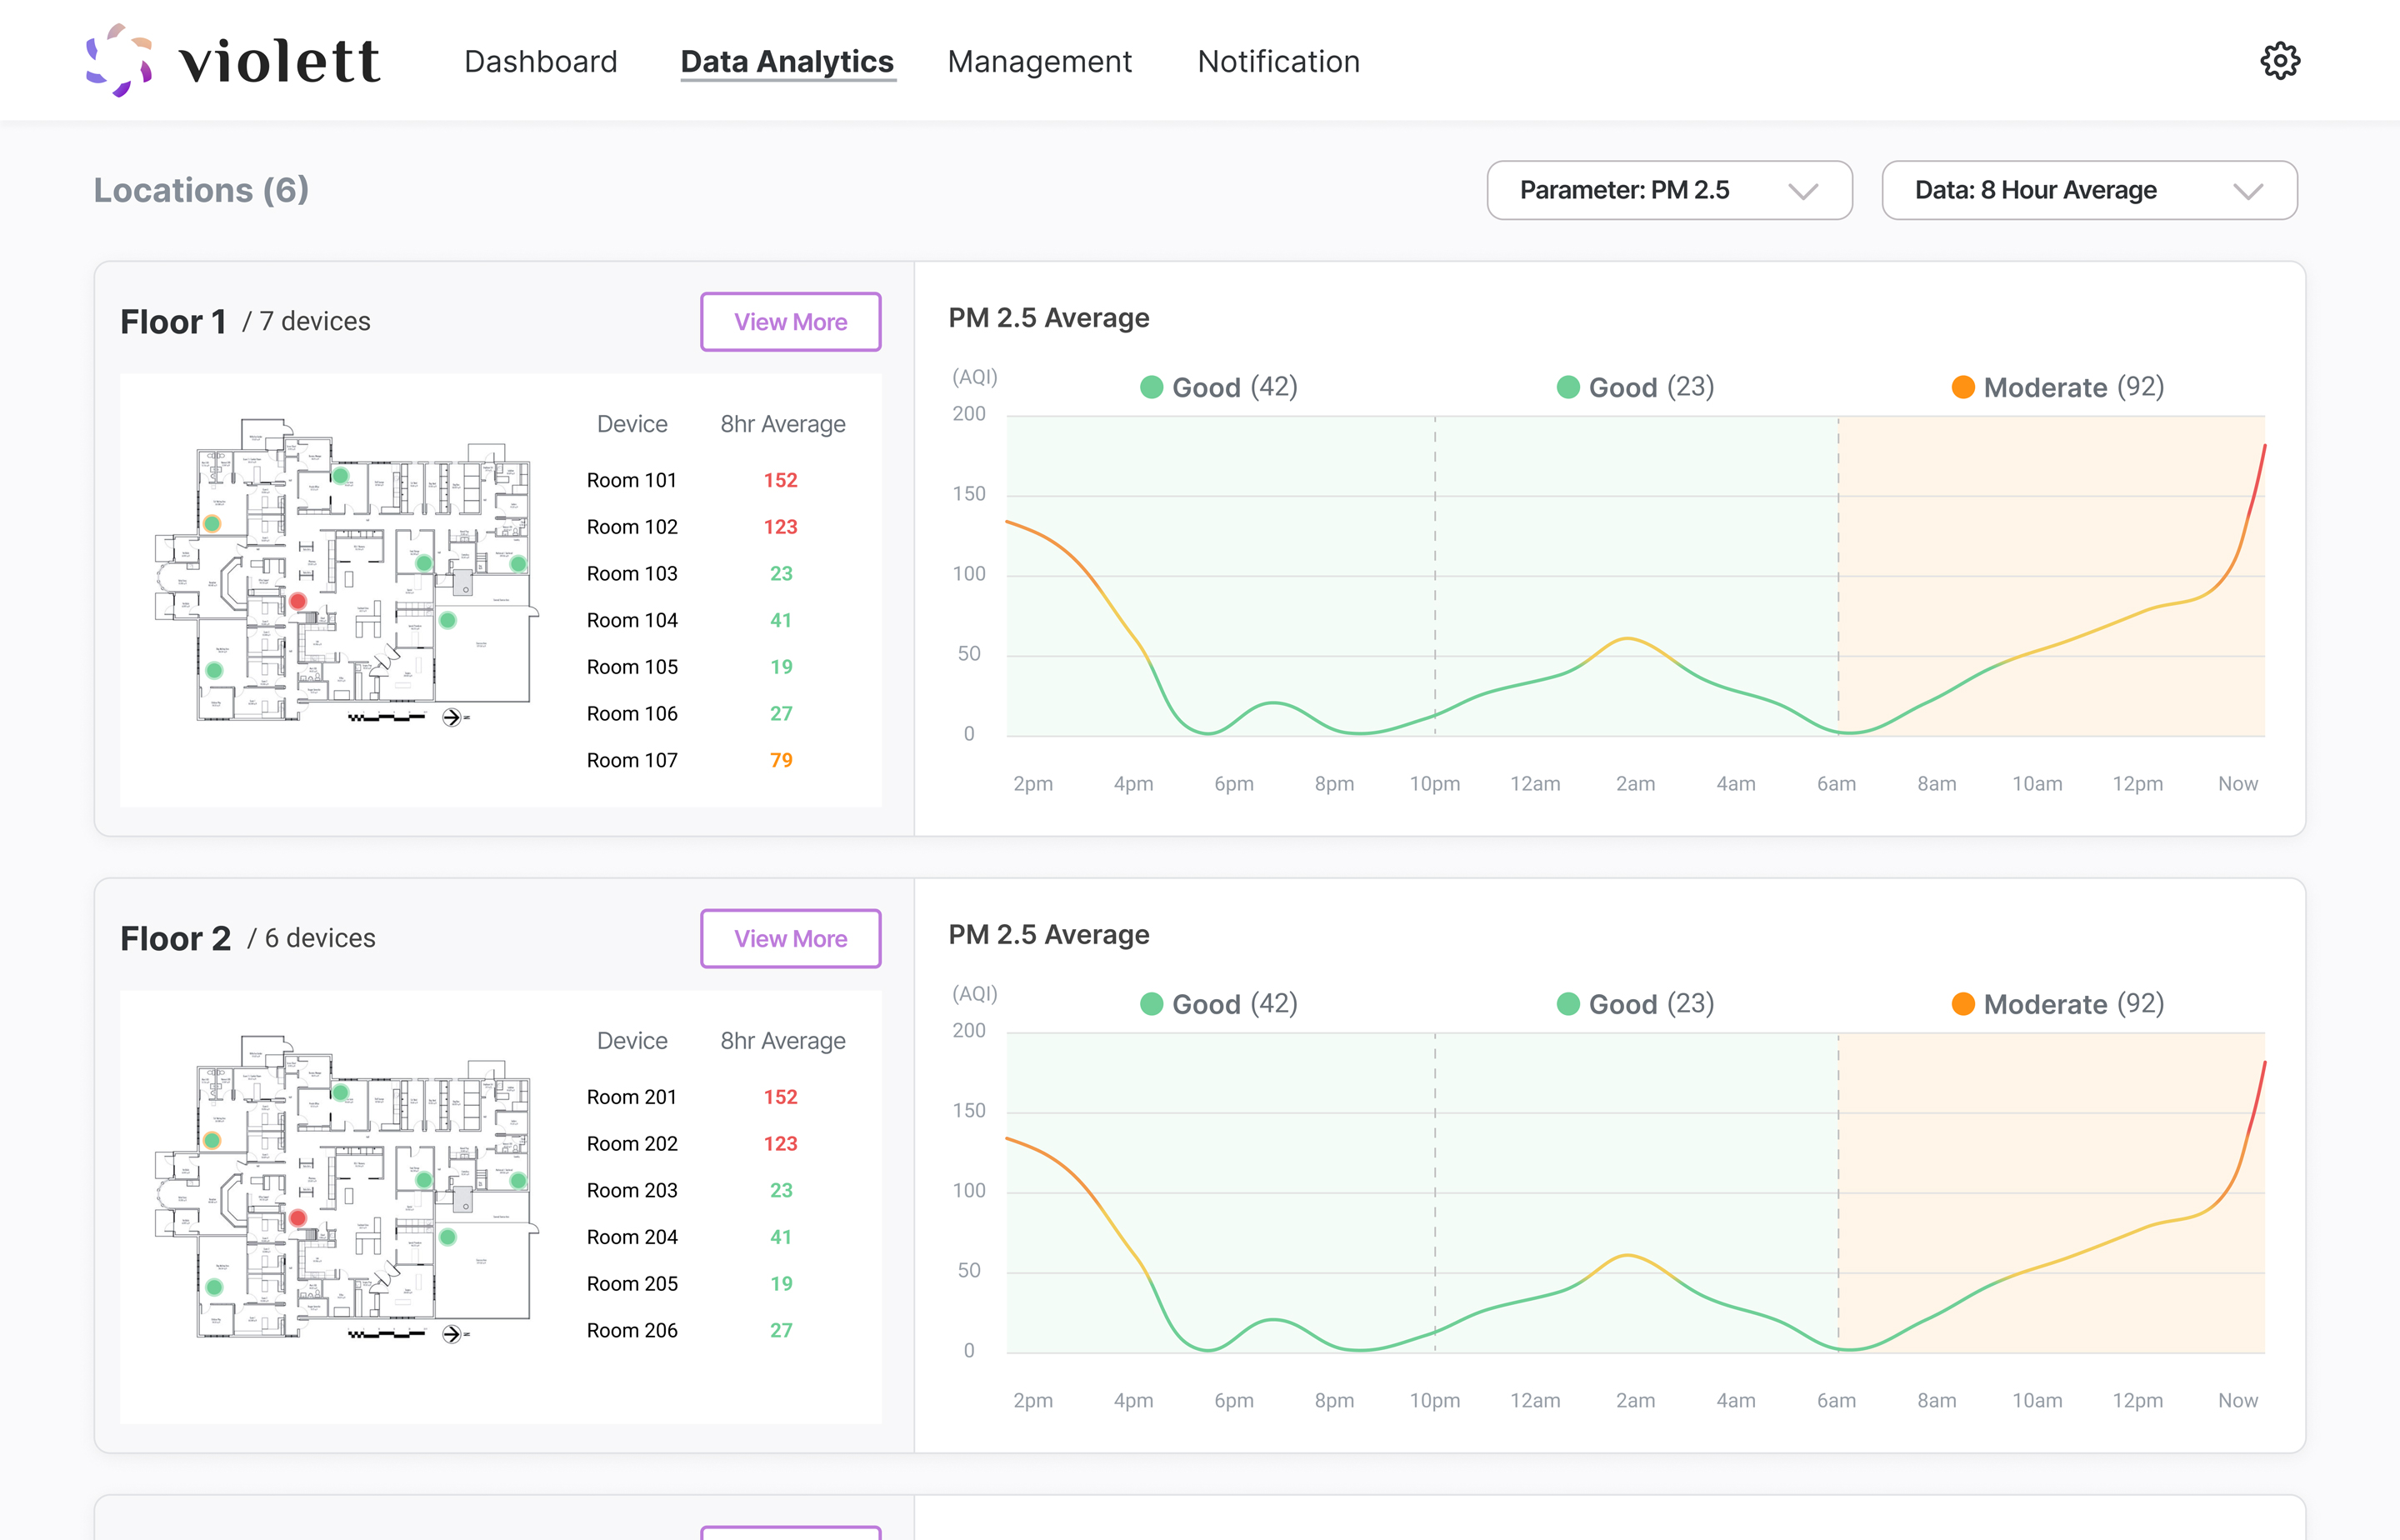Click View More for Floor 2
This screenshot has height=1540, width=2400.
click(x=790, y=939)
